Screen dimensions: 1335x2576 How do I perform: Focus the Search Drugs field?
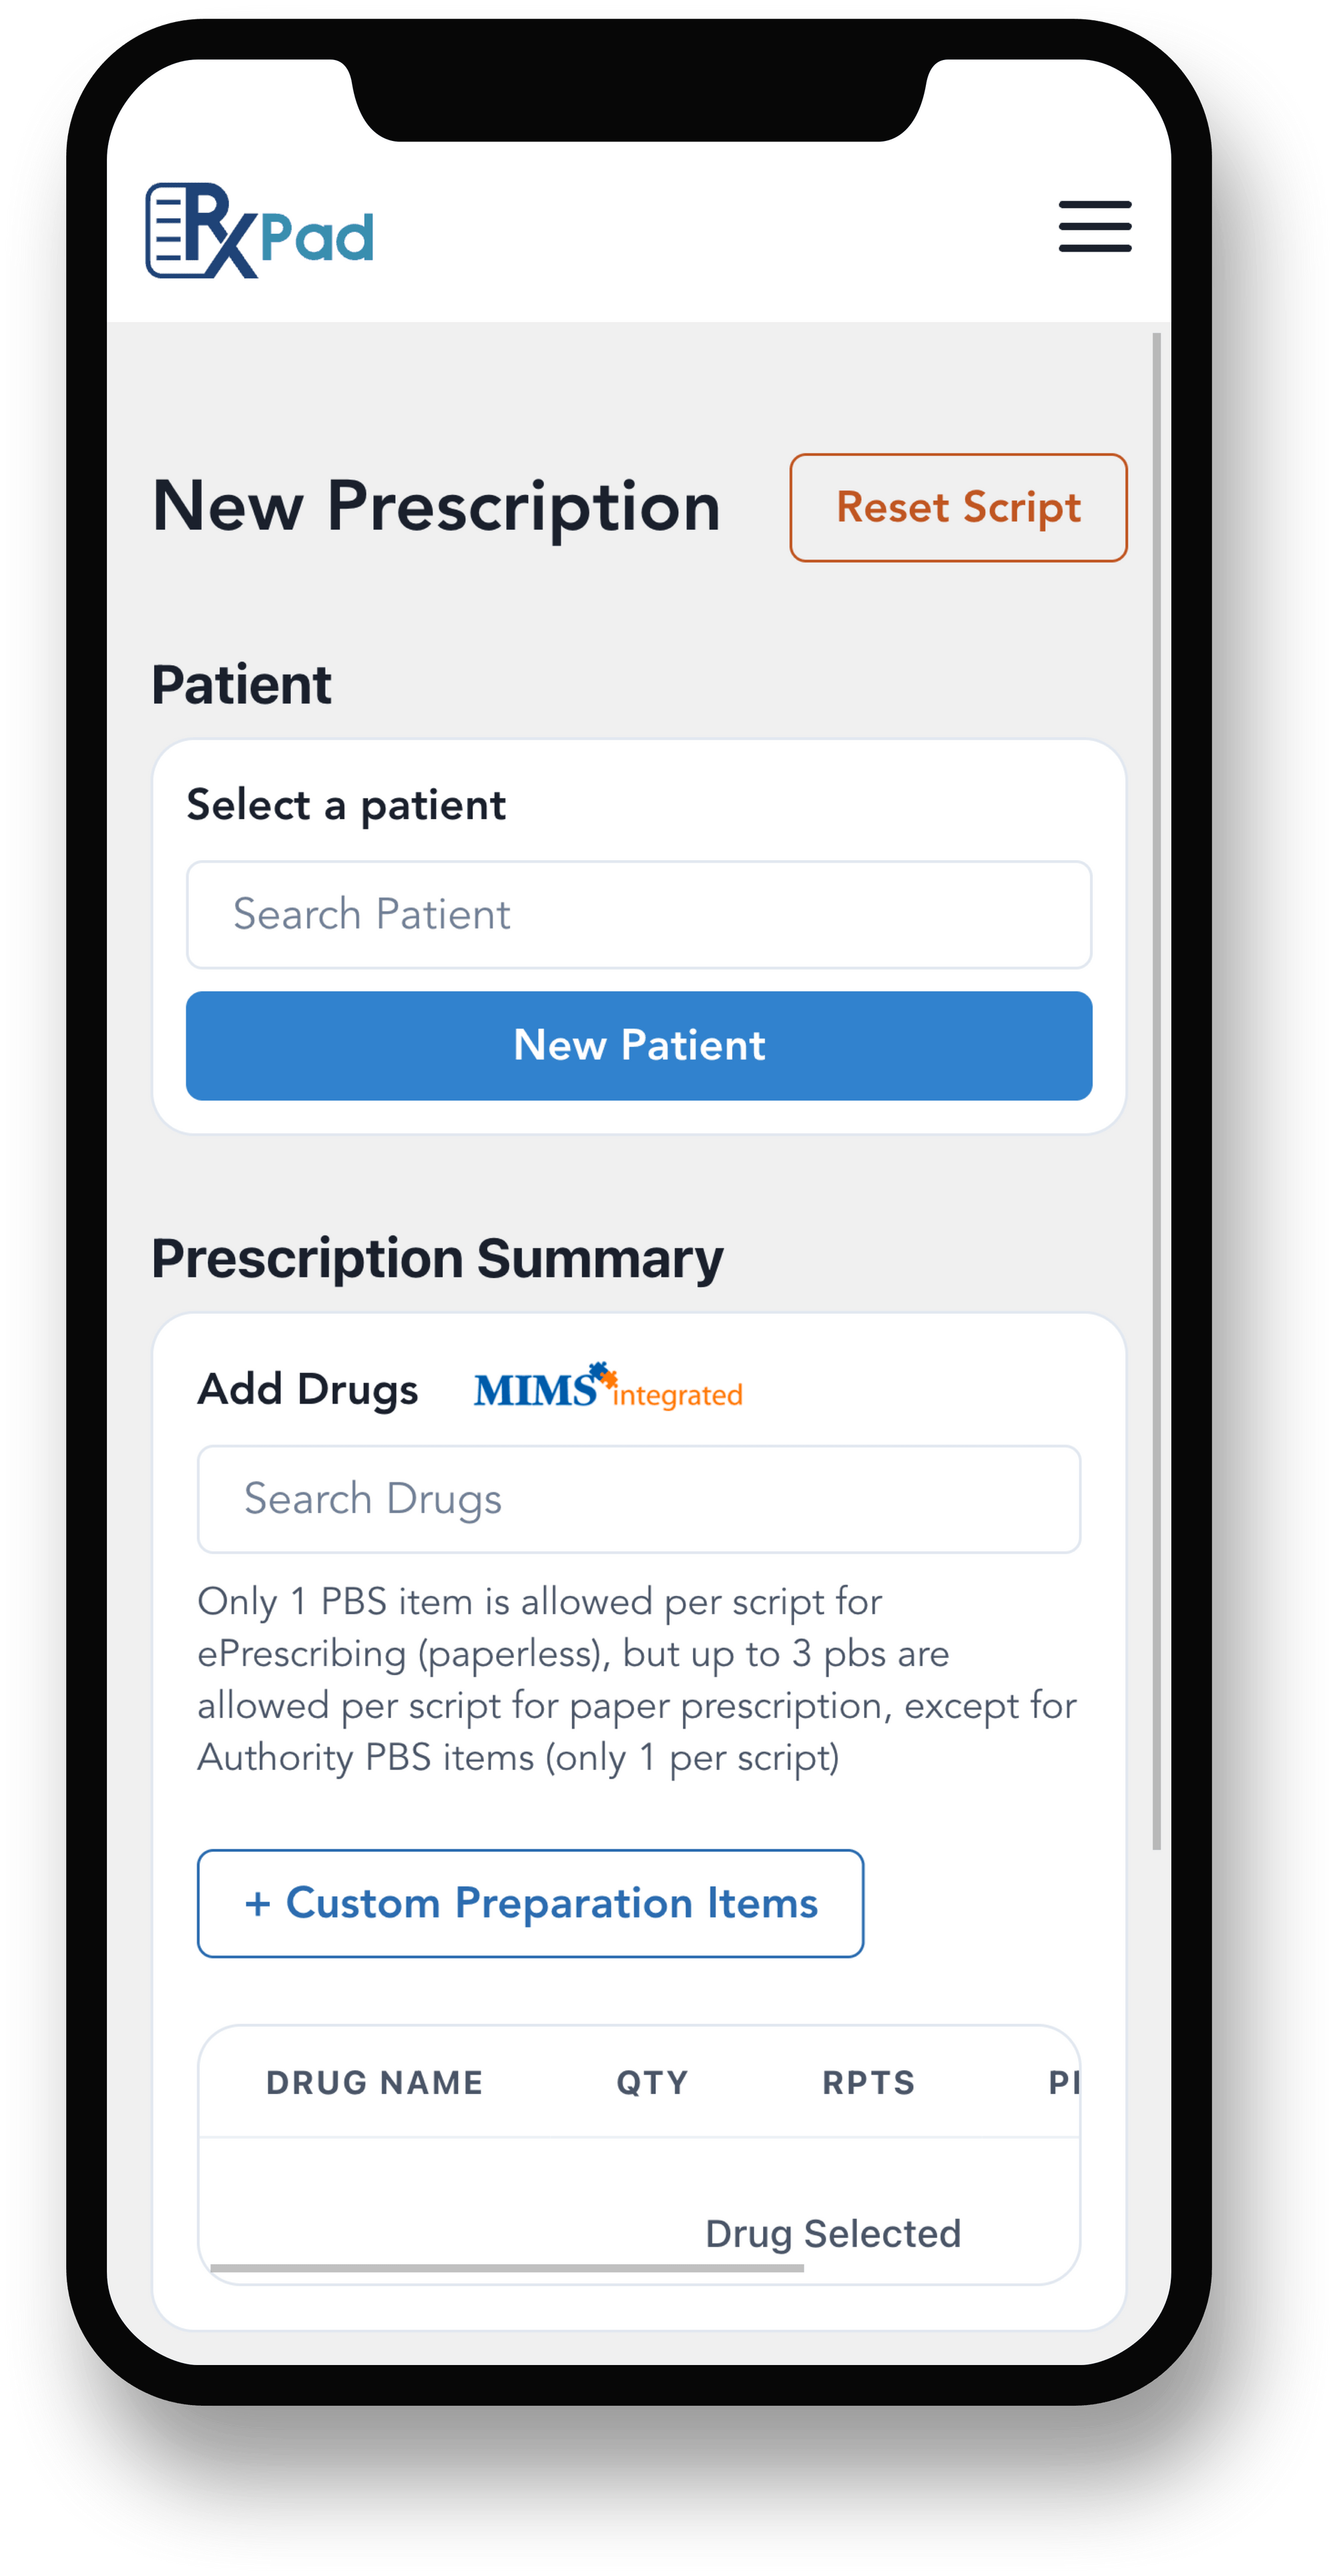click(x=638, y=1498)
